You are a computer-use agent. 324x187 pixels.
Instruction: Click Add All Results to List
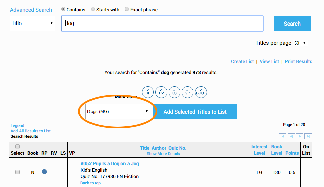pos(31,131)
